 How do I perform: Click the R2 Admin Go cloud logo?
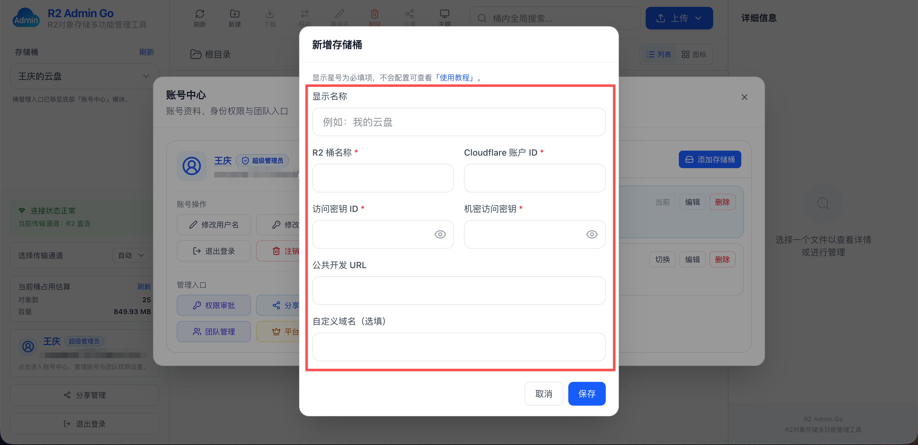coord(26,18)
